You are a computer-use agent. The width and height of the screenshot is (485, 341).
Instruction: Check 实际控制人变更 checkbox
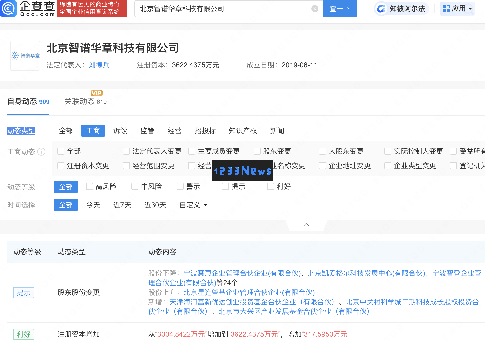[x=388, y=151]
